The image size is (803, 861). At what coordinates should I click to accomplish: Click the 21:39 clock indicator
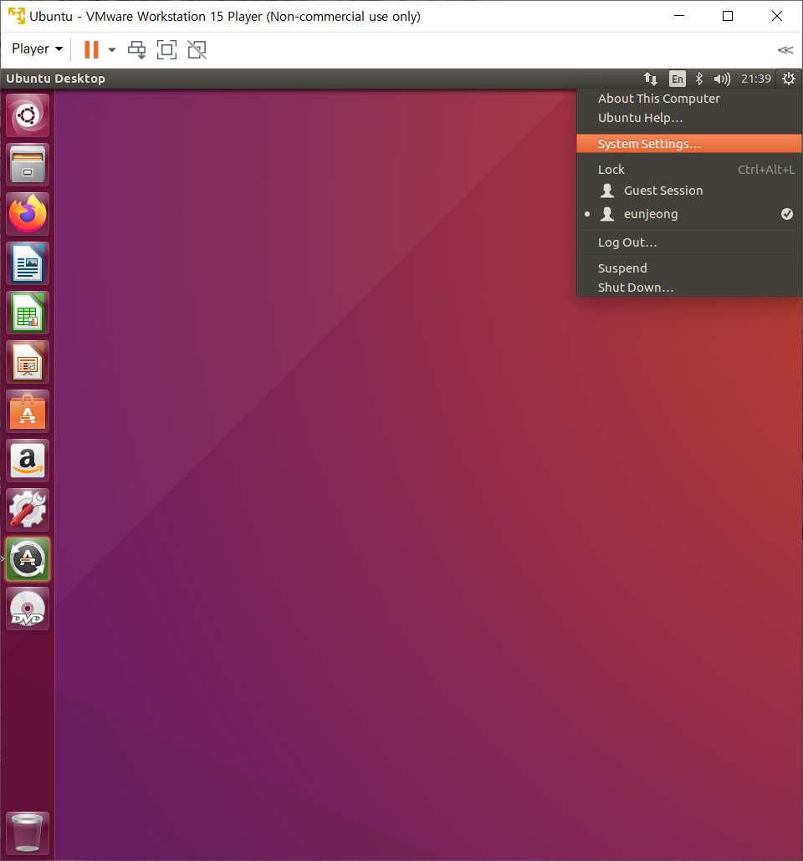tap(755, 79)
